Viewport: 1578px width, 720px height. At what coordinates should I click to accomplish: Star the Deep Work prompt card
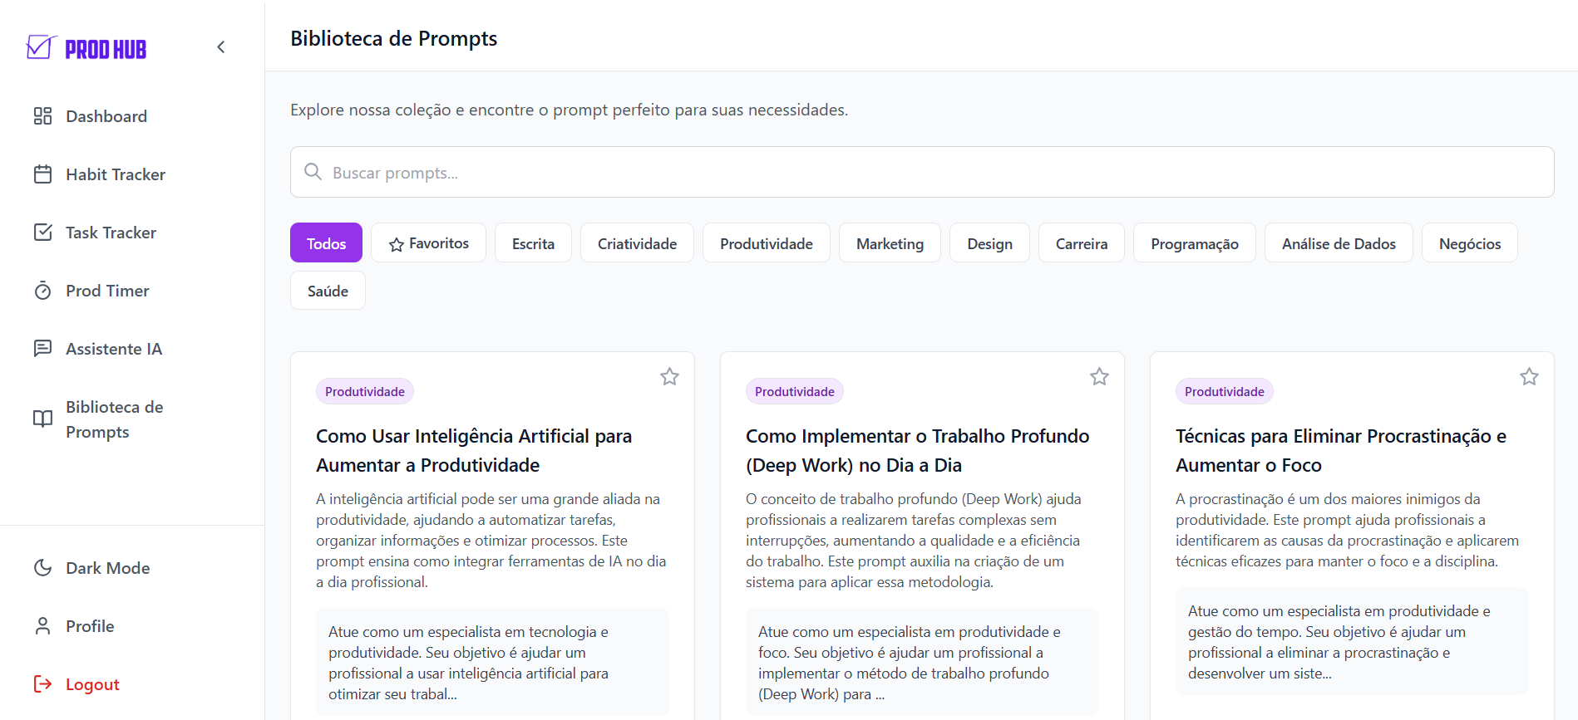point(1099,377)
